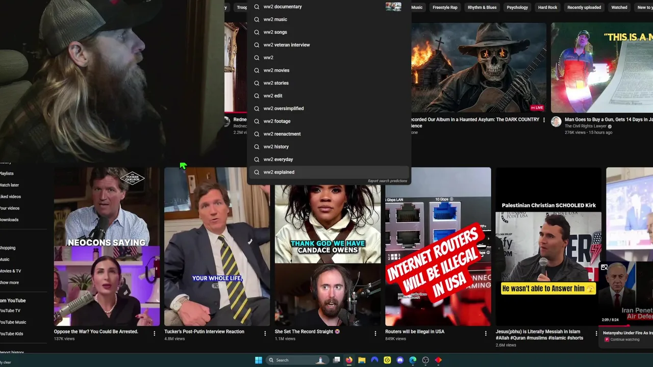
Task: Select 'ww2 songs' search suggestion
Action: coord(329,32)
